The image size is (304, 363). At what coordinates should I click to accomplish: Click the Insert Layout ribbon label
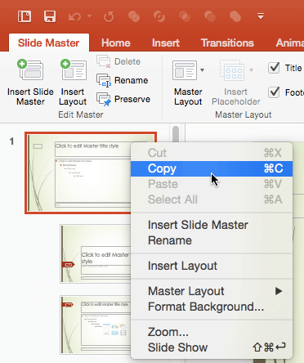(73, 96)
